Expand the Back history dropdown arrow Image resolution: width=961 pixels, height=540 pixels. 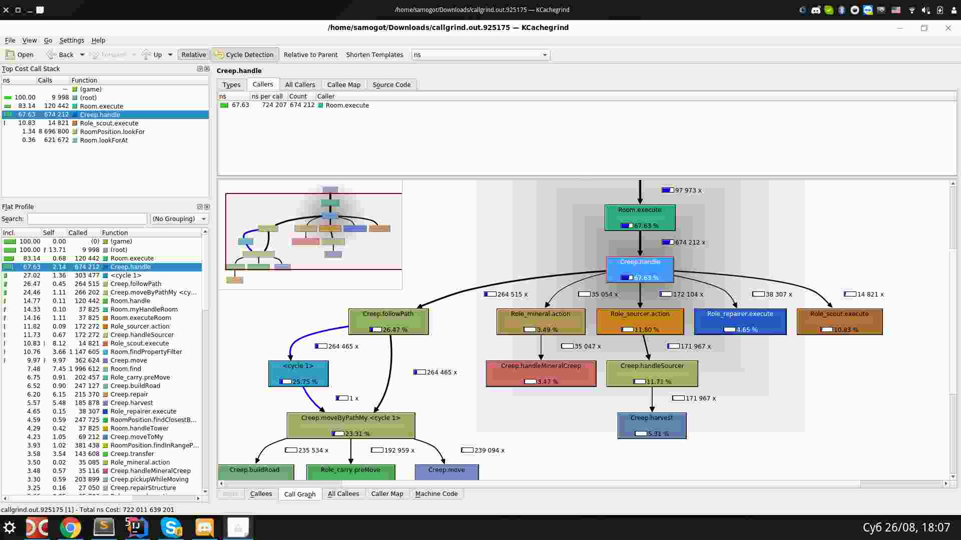[x=82, y=54]
